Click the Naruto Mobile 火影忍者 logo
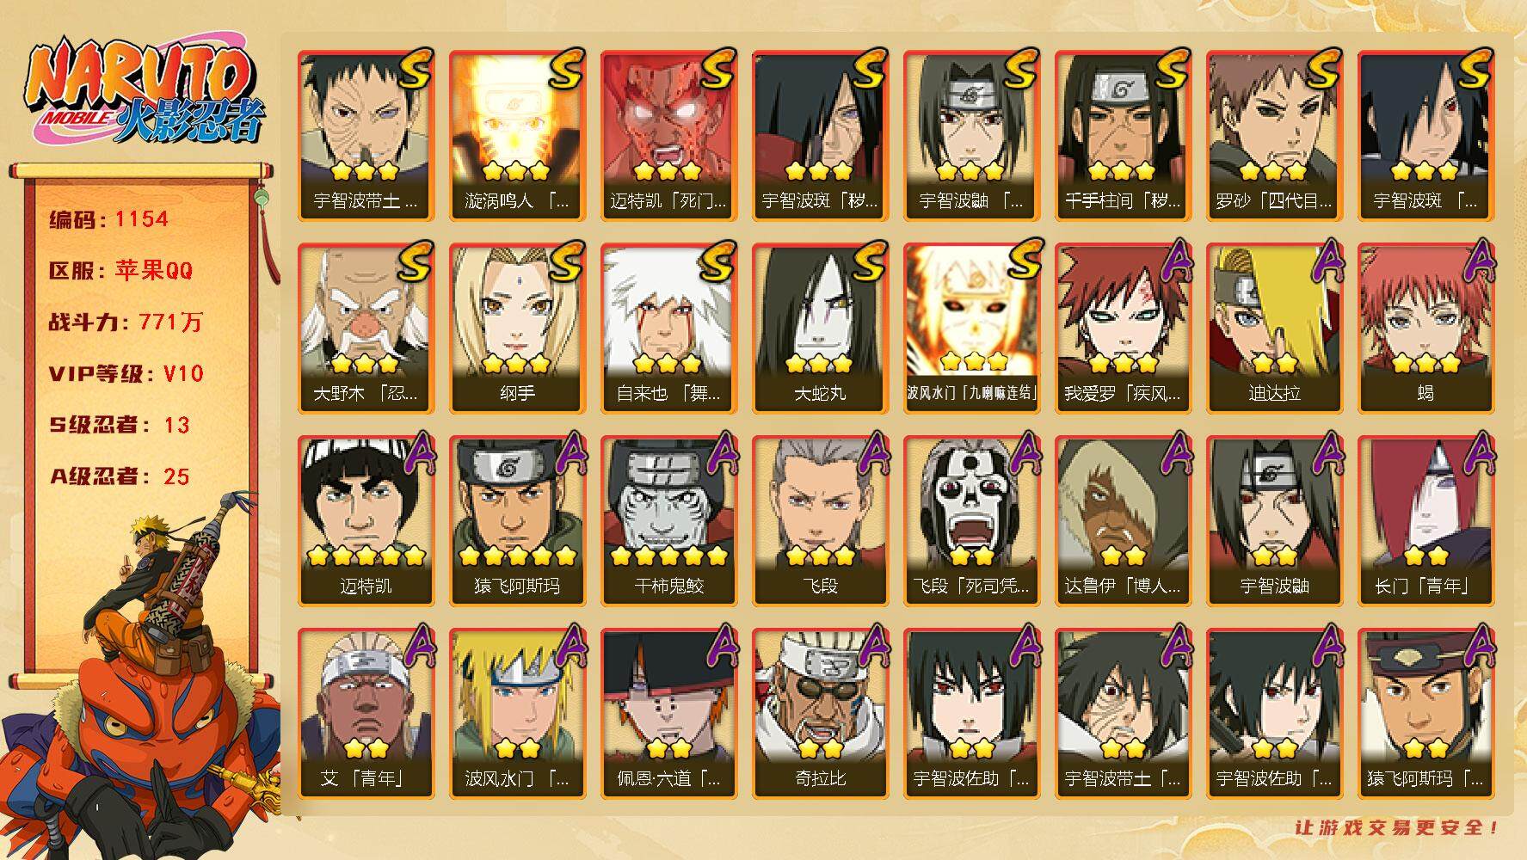Image resolution: width=1527 pixels, height=860 pixels. pyautogui.click(x=144, y=92)
